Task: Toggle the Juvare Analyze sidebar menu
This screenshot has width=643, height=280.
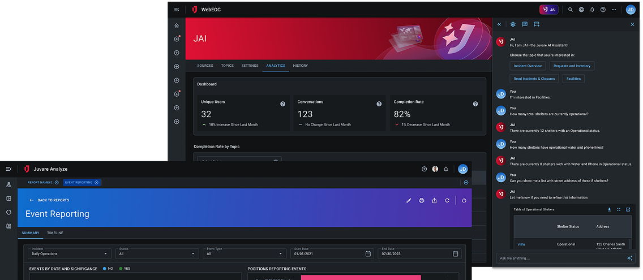Action: (x=8, y=169)
